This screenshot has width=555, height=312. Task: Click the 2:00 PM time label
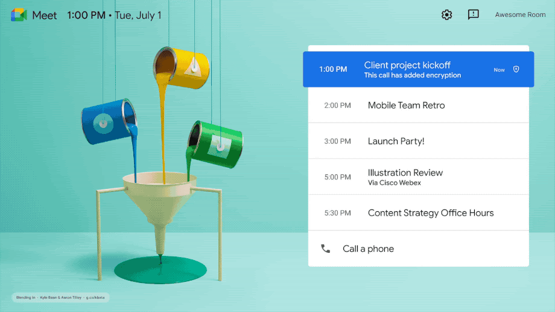pyautogui.click(x=337, y=106)
